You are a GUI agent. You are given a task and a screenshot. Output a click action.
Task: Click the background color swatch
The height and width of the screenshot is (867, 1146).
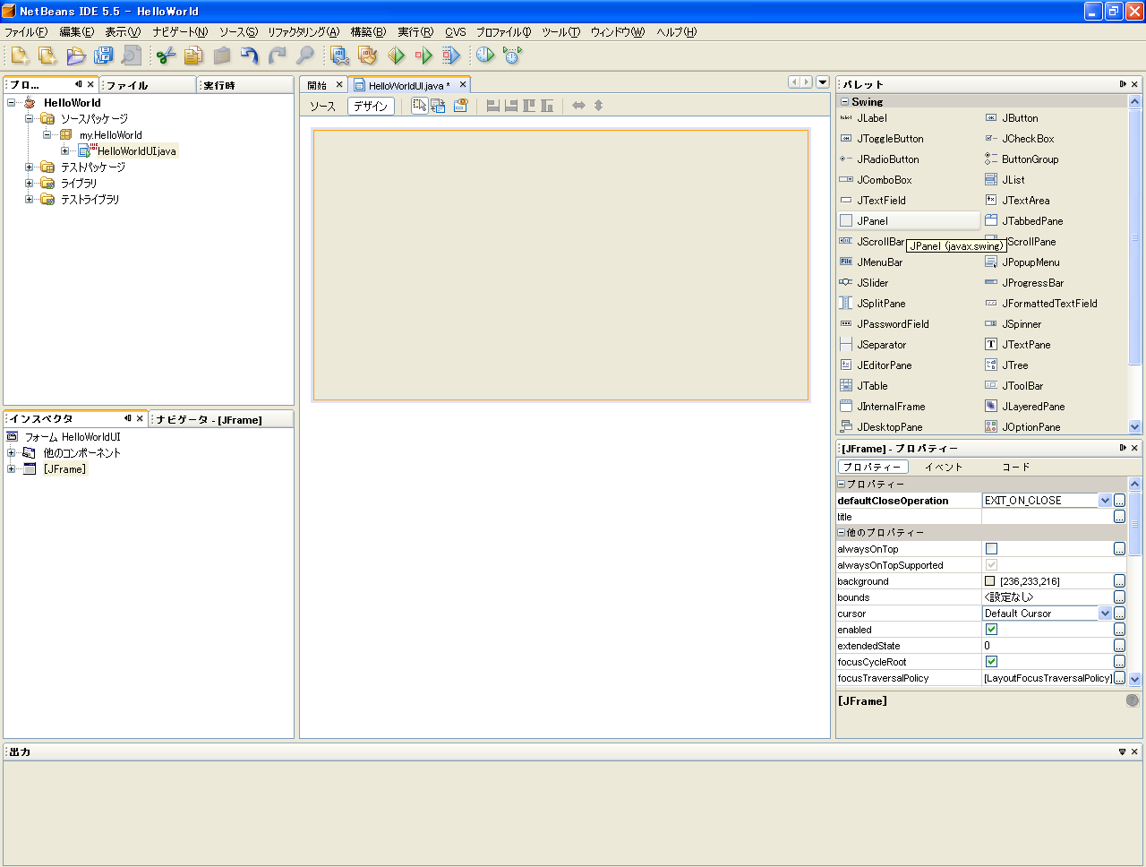[990, 581]
